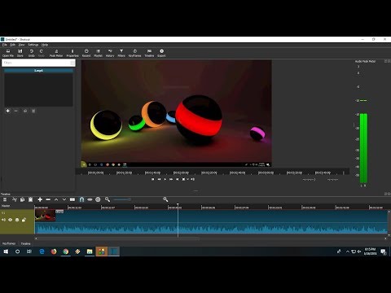This screenshot has width=391, height=293.
Task: Show the Peak Meter panel
Action: pyautogui.click(x=56, y=53)
